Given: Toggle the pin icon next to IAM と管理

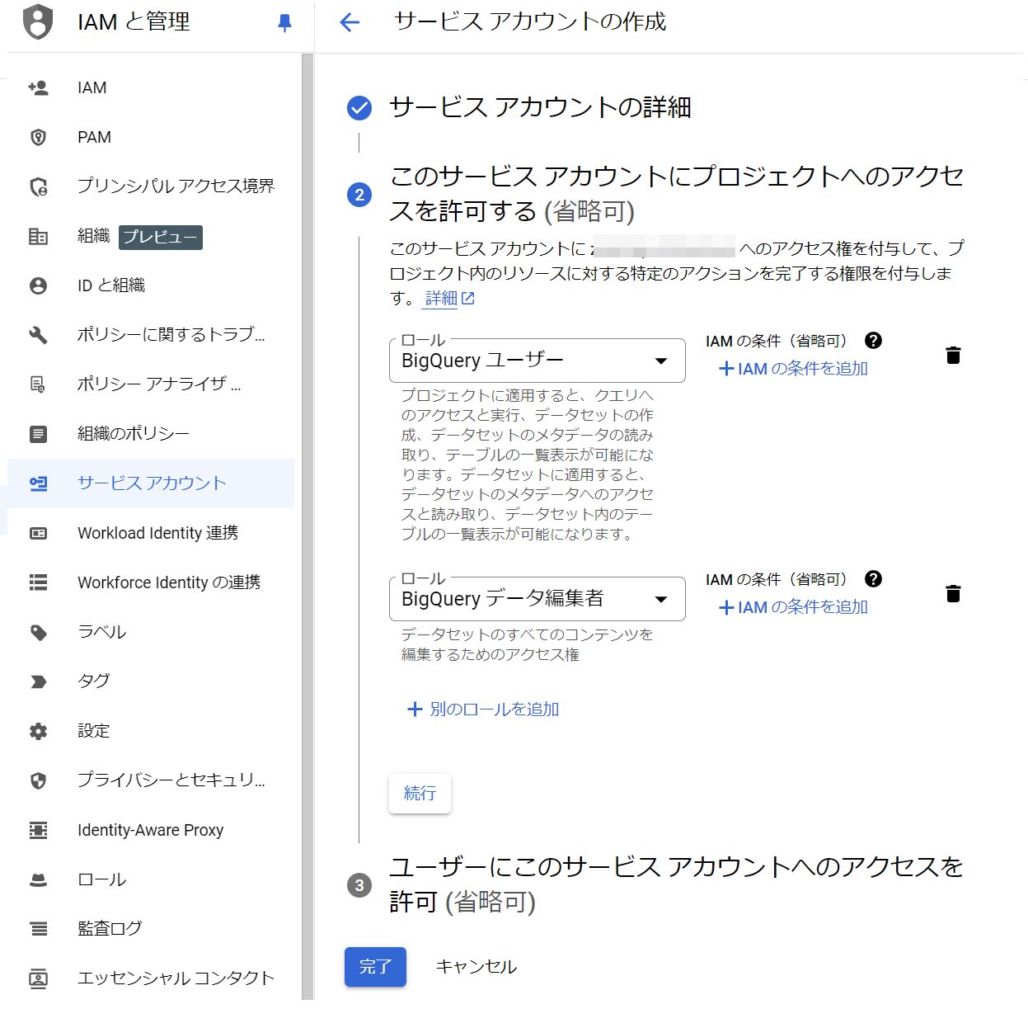Looking at the screenshot, I should click(x=285, y=22).
